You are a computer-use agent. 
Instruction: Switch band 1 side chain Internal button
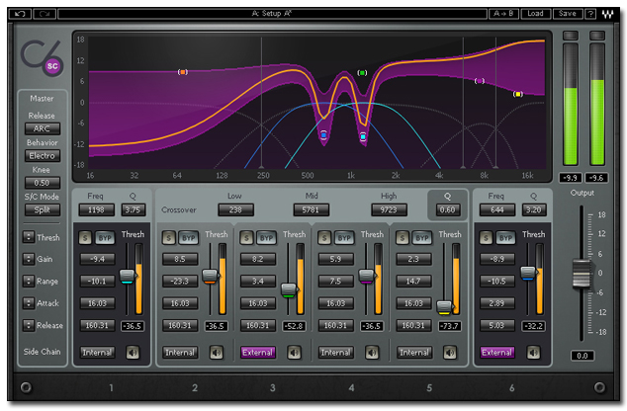(97, 353)
